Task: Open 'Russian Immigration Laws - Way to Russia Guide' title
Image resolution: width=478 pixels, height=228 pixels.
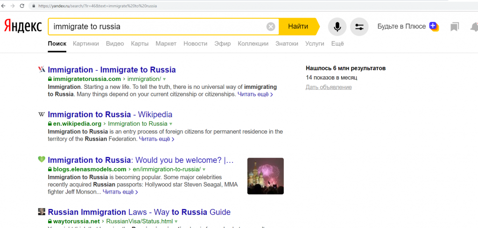Action: (x=139, y=212)
